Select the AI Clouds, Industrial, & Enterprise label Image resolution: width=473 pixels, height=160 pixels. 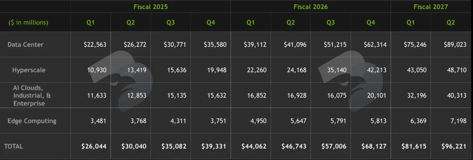32,95
